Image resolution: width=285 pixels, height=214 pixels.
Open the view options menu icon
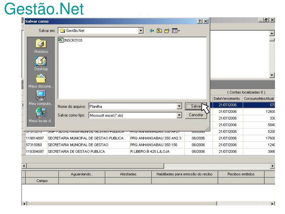click(x=176, y=31)
